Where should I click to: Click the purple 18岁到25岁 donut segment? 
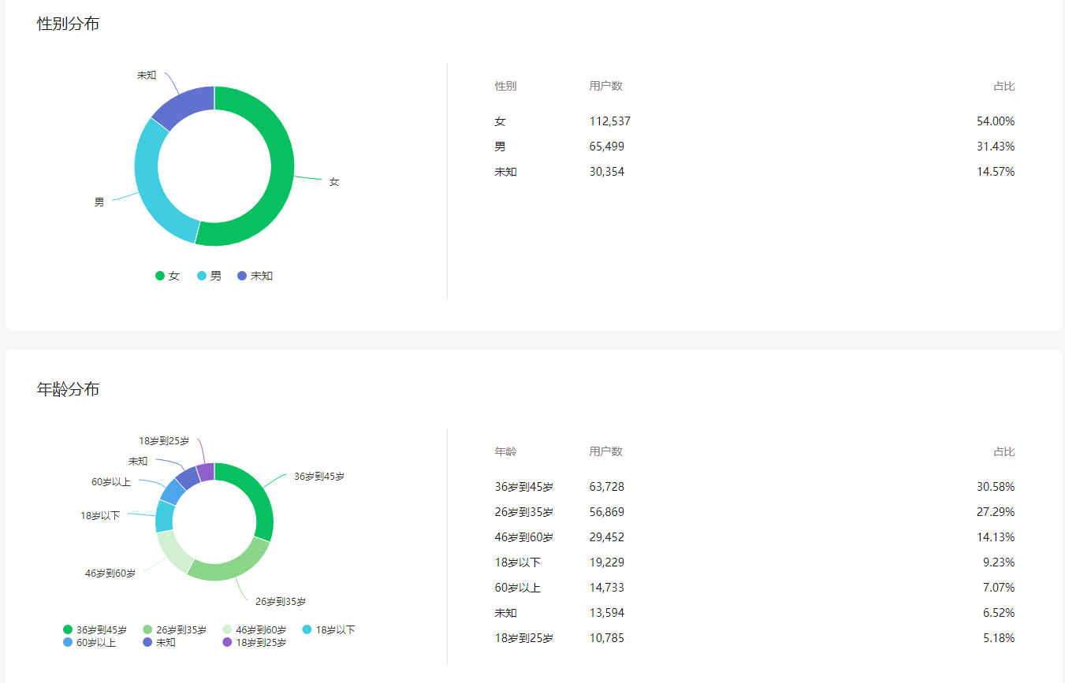(x=206, y=472)
